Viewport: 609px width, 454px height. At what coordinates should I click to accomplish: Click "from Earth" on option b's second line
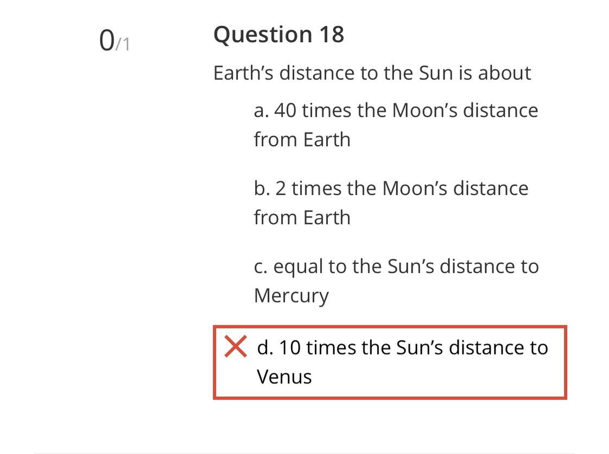(x=302, y=218)
